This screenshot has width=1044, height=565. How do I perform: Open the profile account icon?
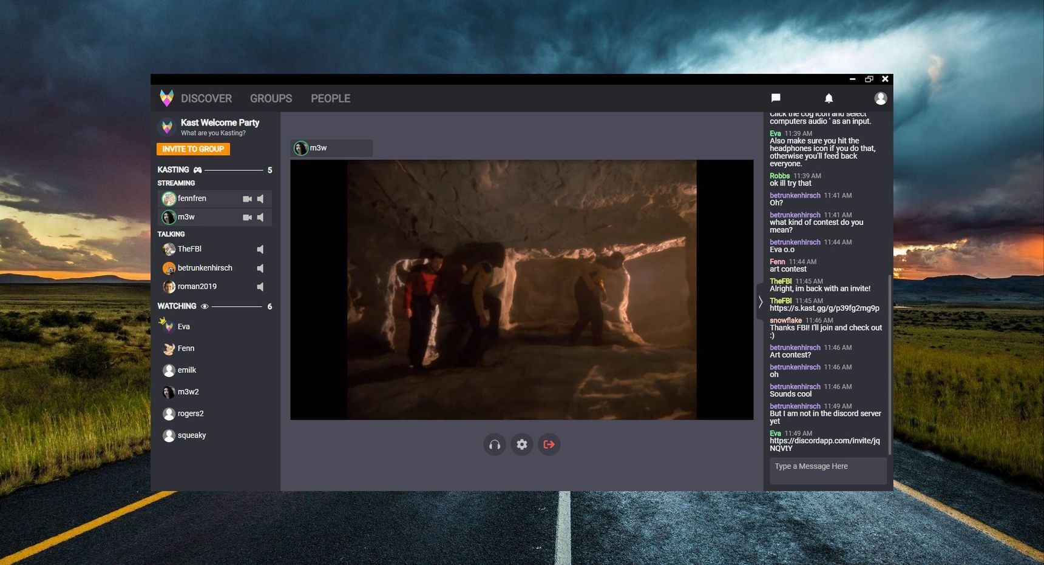tap(880, 98)
